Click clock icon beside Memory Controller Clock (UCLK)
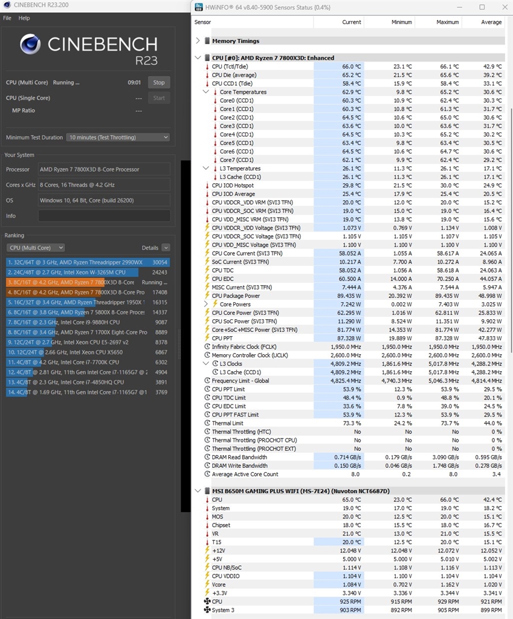 click(x=207, y=355)
